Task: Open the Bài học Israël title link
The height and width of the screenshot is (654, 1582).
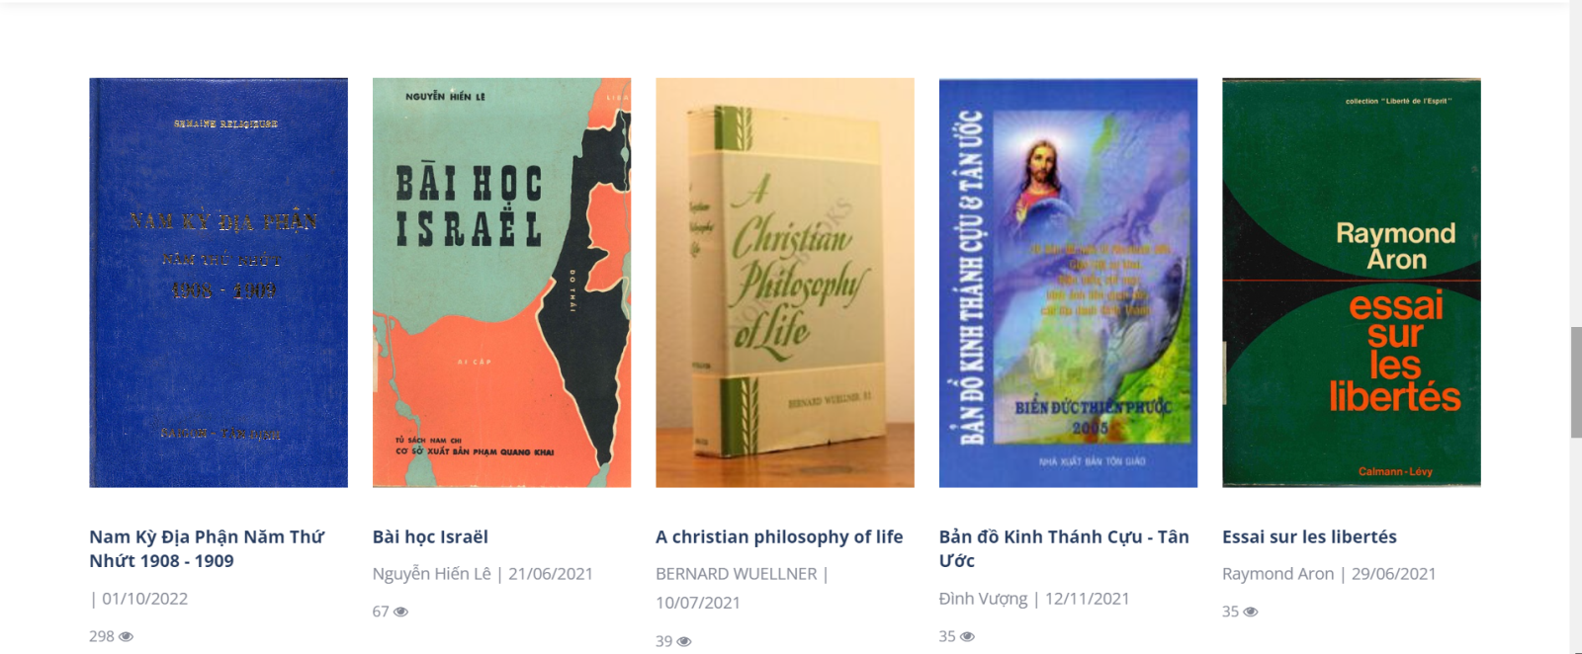Action: tap(430, 537)
